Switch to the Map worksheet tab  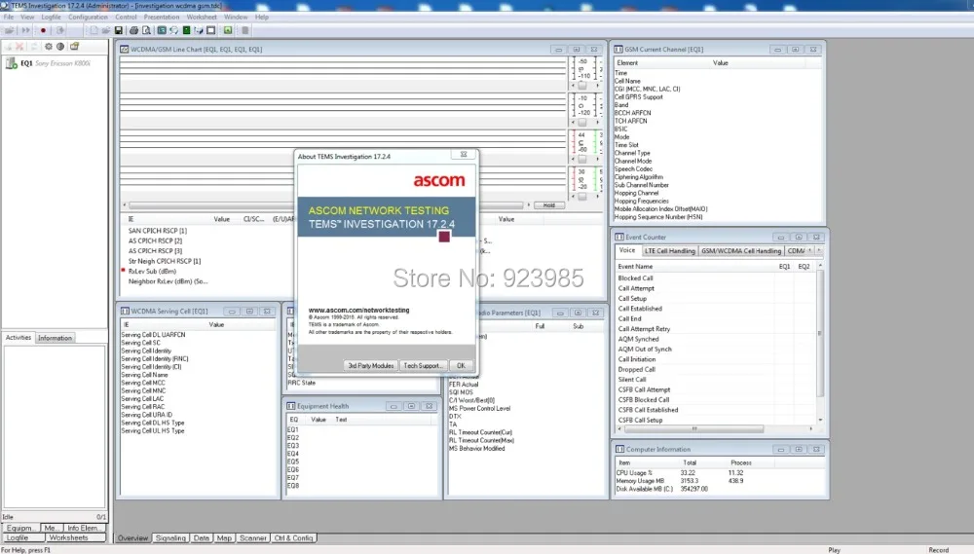click(224, 538)
